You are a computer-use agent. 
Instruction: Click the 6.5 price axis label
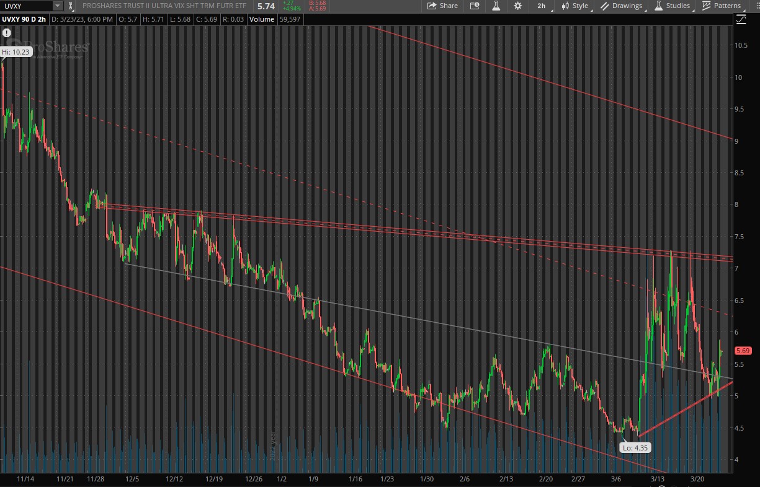pyautogui.click(x=740, y=301)
